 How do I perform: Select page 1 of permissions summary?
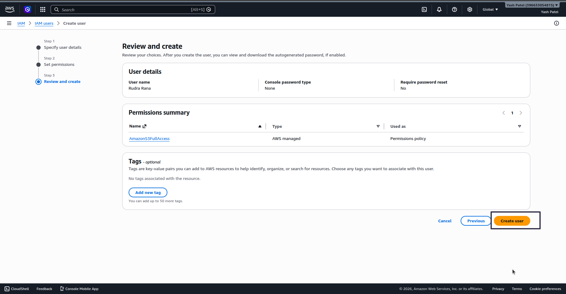point(512,113)
